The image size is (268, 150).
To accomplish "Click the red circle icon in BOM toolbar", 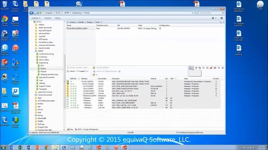I will point(211,68).
